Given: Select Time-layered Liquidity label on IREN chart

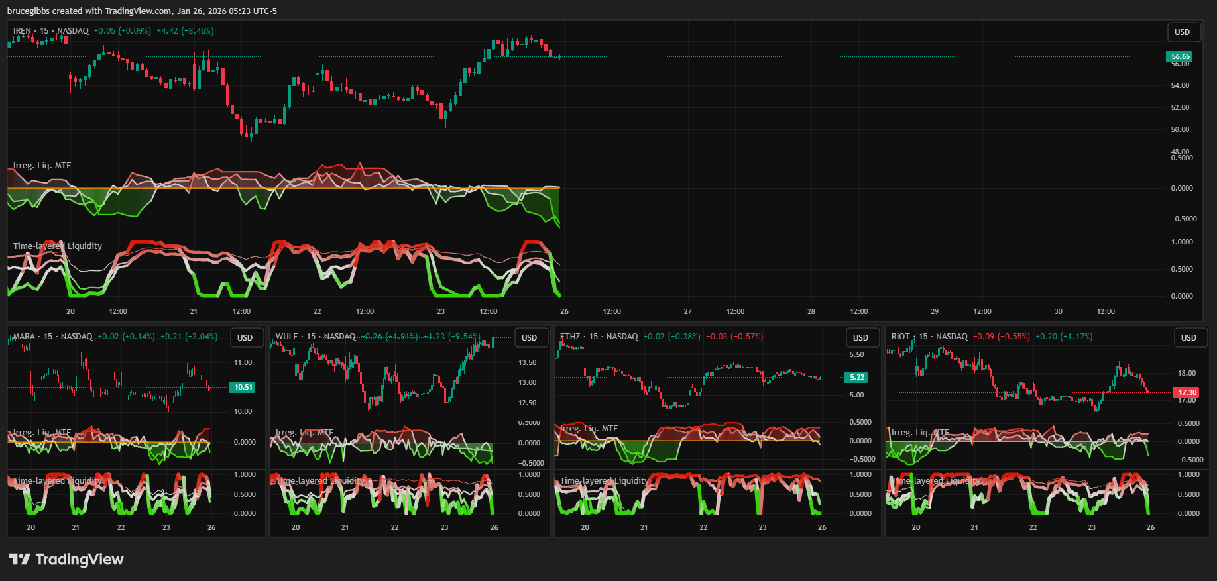Looking at the screenshot, I should pyautogui.click(x=58, y=246).
